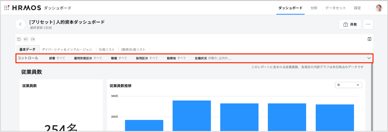
Task: Click the back arrow beside the dashboard title
Action: tap(20, 24)
